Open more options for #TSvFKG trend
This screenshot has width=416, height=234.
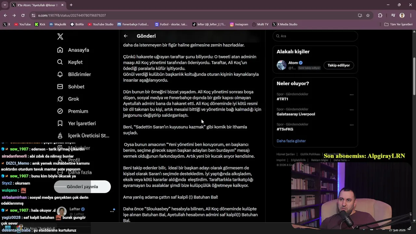coord(351,125)
